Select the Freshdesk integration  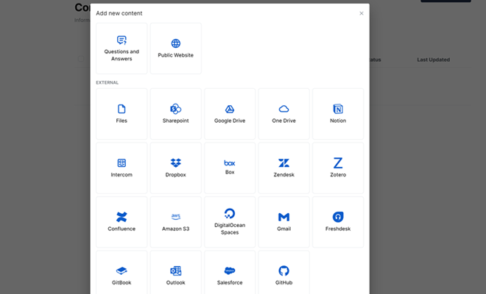click(x=338, y=222)
